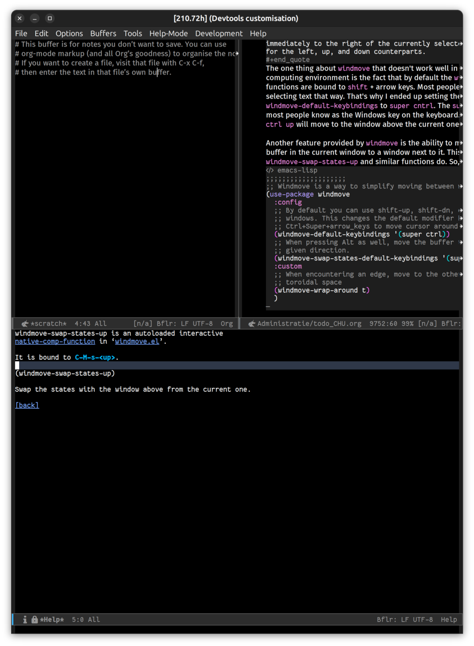Click the GNU icon beside *scratch* in mode line
This screenshot has width=474, height=646.
(x=25, y=324)
